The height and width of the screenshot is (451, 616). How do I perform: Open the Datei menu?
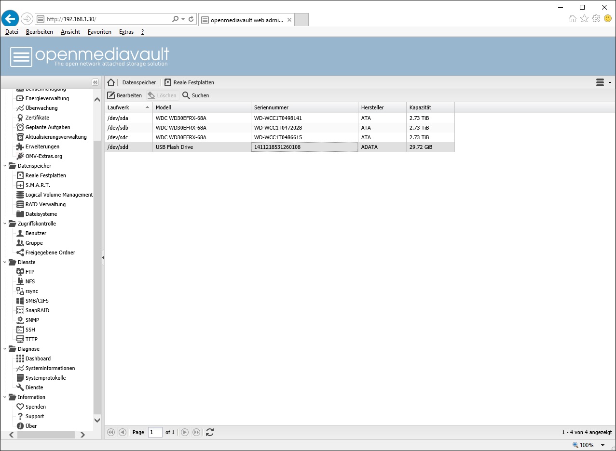pyautogui.click(x=12, y=32)
